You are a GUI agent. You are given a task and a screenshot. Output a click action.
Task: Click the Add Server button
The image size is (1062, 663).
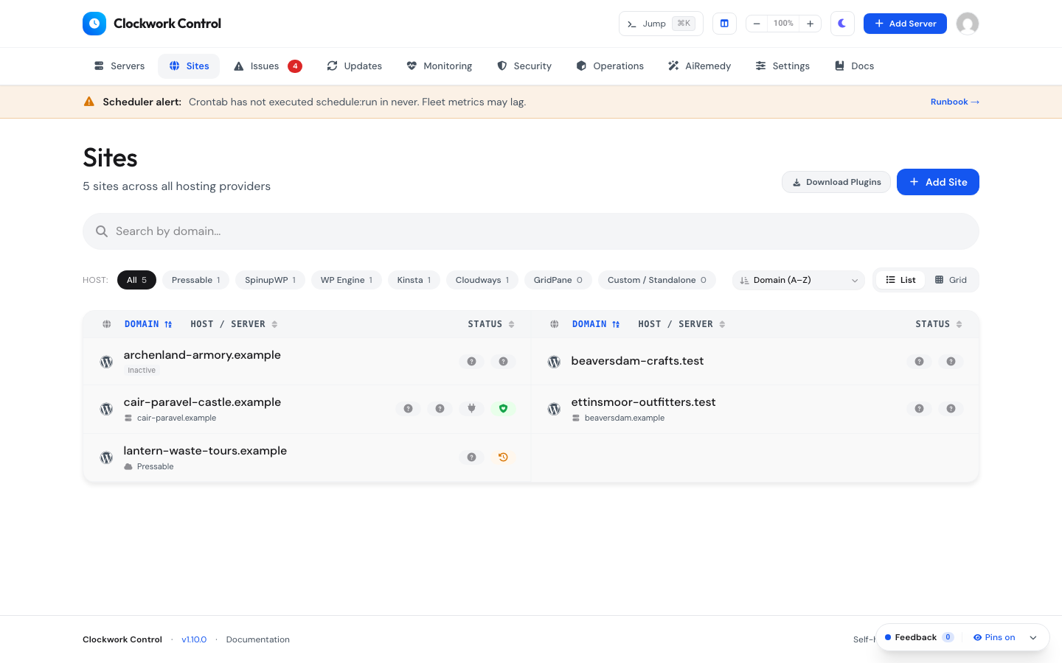pos(905,24)
